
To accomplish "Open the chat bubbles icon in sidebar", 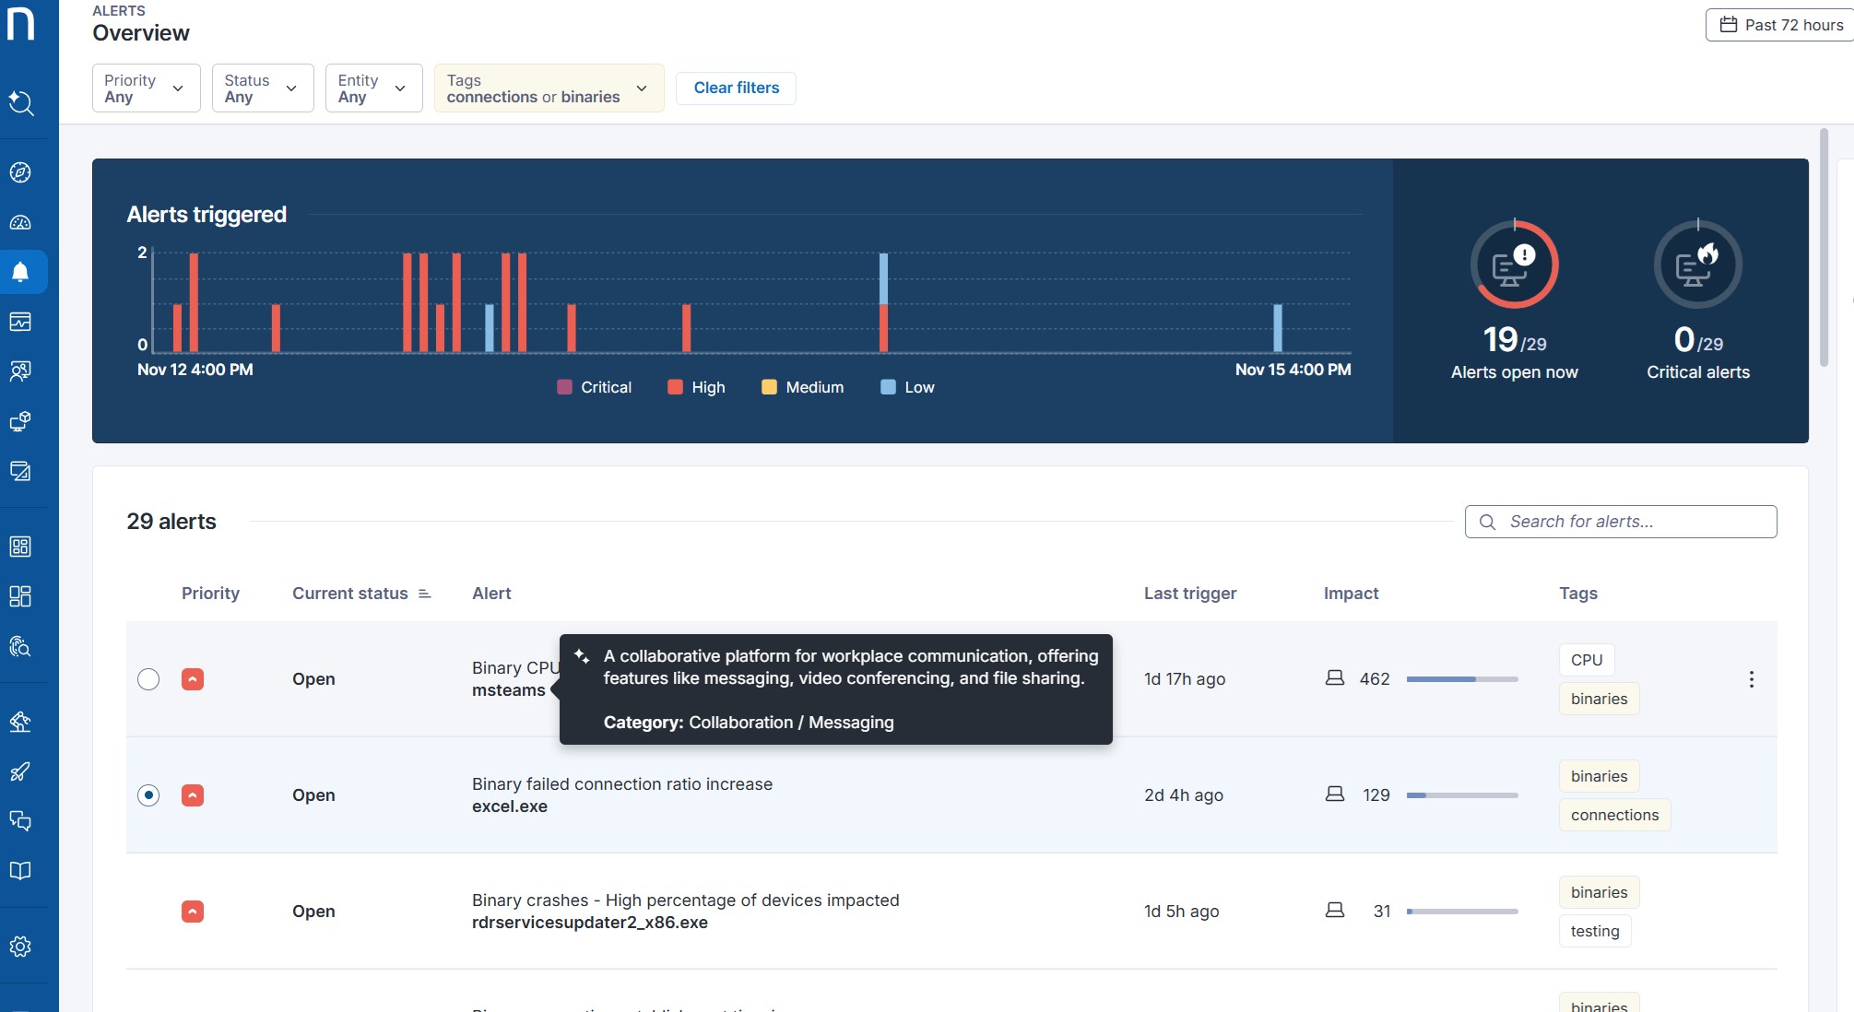I will point(20,821).
